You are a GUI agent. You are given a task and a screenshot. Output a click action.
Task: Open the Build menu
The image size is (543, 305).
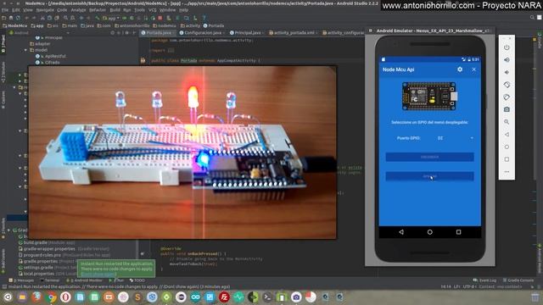point(115,10)
